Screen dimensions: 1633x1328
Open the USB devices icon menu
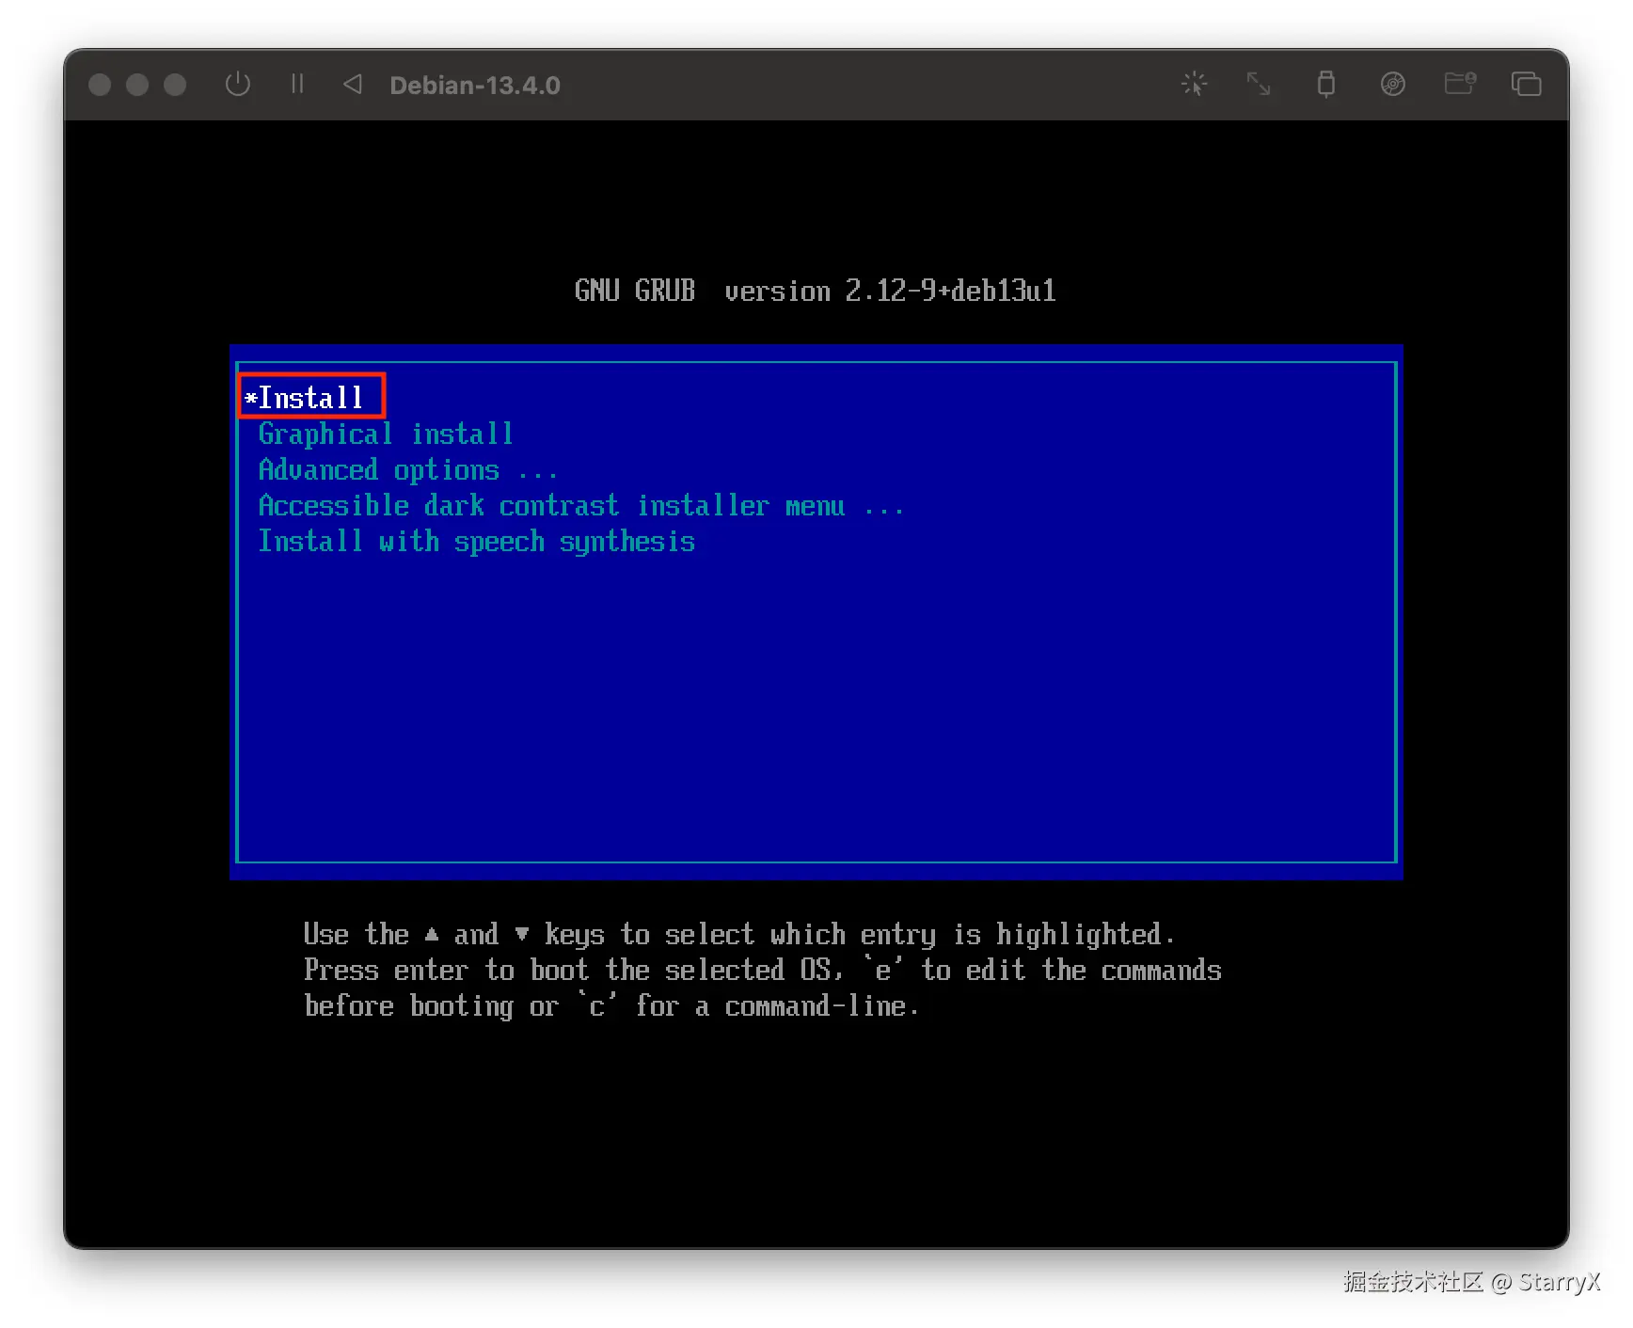(x=1326, y=85)
